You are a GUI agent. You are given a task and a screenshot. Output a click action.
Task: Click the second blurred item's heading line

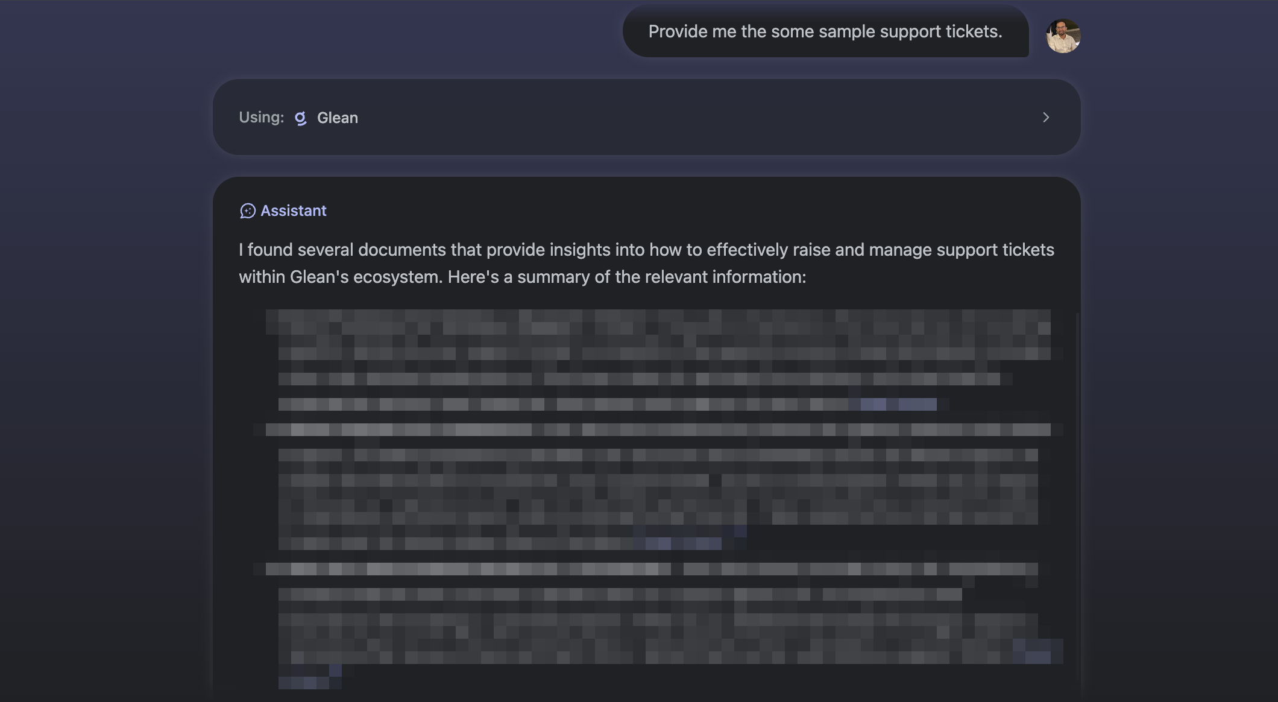(x=657, y=430)
